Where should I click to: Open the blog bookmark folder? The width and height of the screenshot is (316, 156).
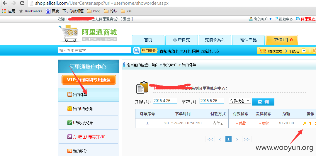click(94, 11)
